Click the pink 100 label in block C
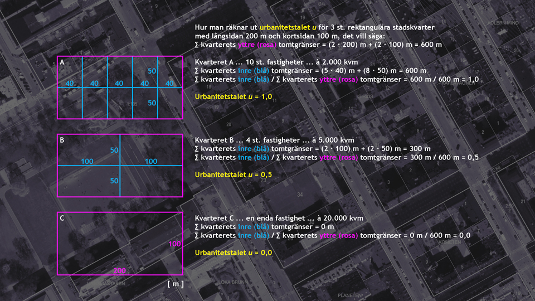This screenshot has width=535, height=301. coord(175,244)
